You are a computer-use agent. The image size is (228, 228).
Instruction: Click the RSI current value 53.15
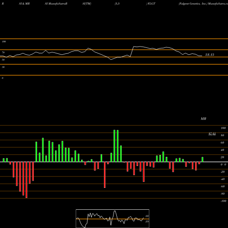coord(209,55)
